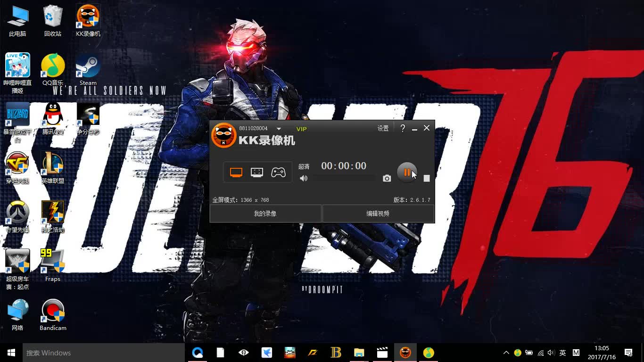644x362 pixels.
Task: Show hidden system tray icons chevron
Action: click(x=506, y=353)
